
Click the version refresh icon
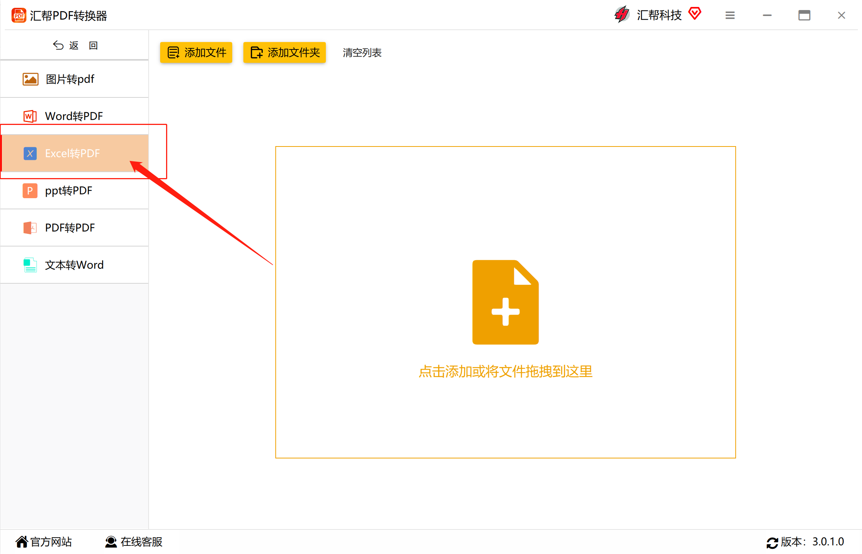pyautogui.click(x=772, y=543)
